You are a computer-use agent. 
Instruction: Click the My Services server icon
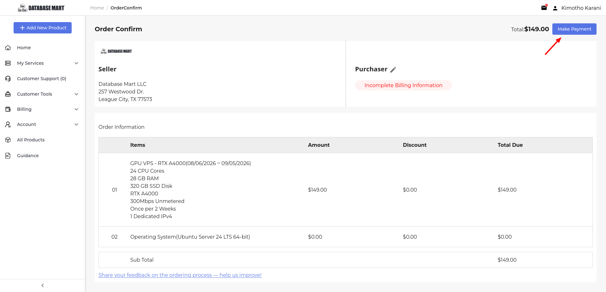[x=8, y=63]
